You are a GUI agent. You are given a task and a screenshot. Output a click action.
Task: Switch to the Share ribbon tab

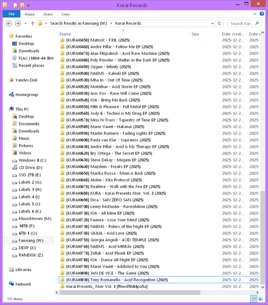click(48, 14)
